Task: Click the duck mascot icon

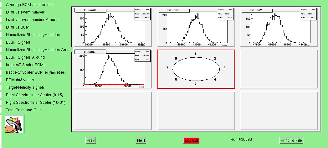Action: click(14, 124)
